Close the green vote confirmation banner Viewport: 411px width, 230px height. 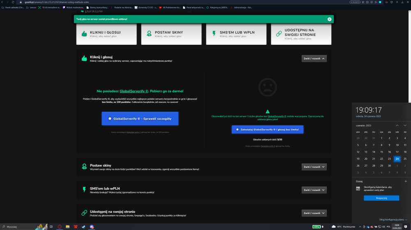tap(330, 19)
